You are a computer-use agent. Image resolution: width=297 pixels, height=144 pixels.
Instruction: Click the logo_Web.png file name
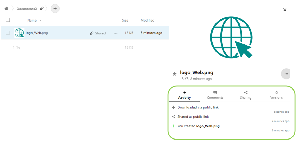[37, 33]
